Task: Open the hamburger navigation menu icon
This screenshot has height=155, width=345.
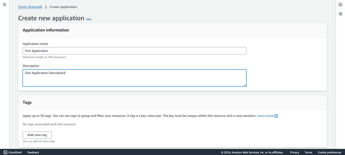Action: 4,5
